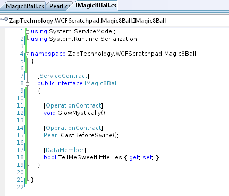Click the OperationContract attribute on line 14

coord(73,128)
